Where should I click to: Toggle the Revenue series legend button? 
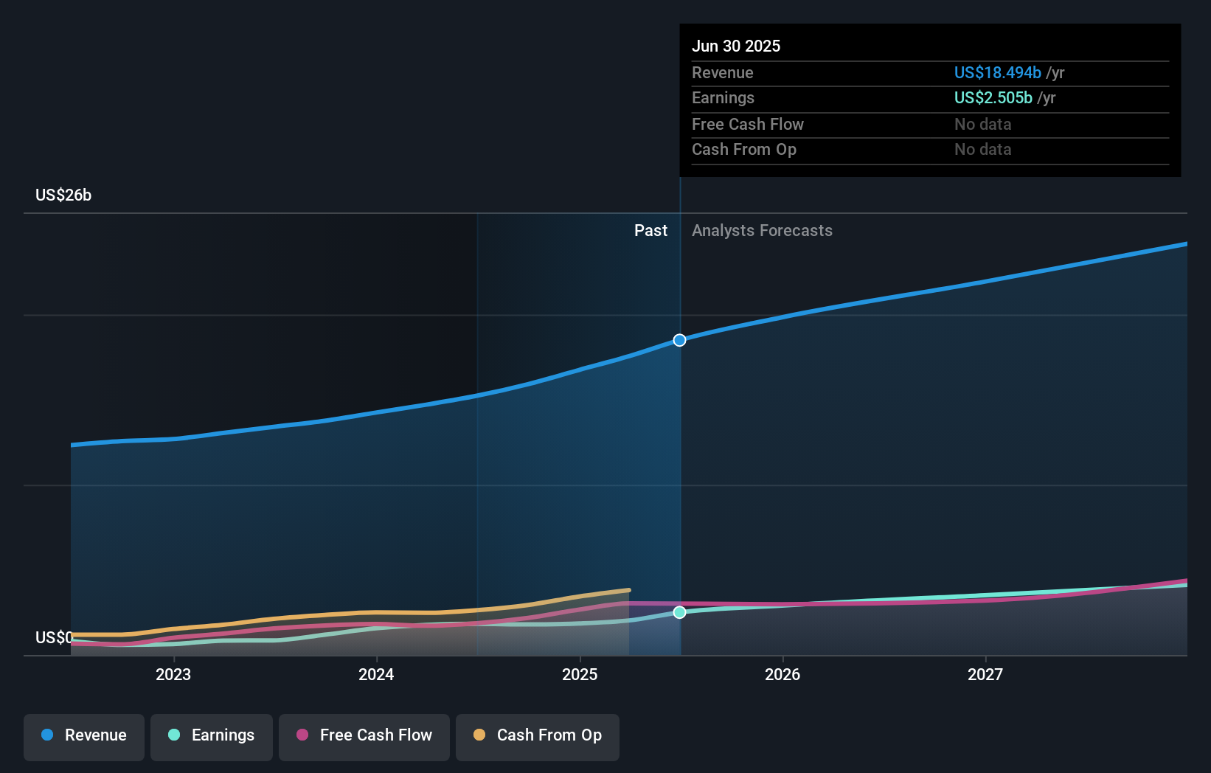[x=84, y=737]
